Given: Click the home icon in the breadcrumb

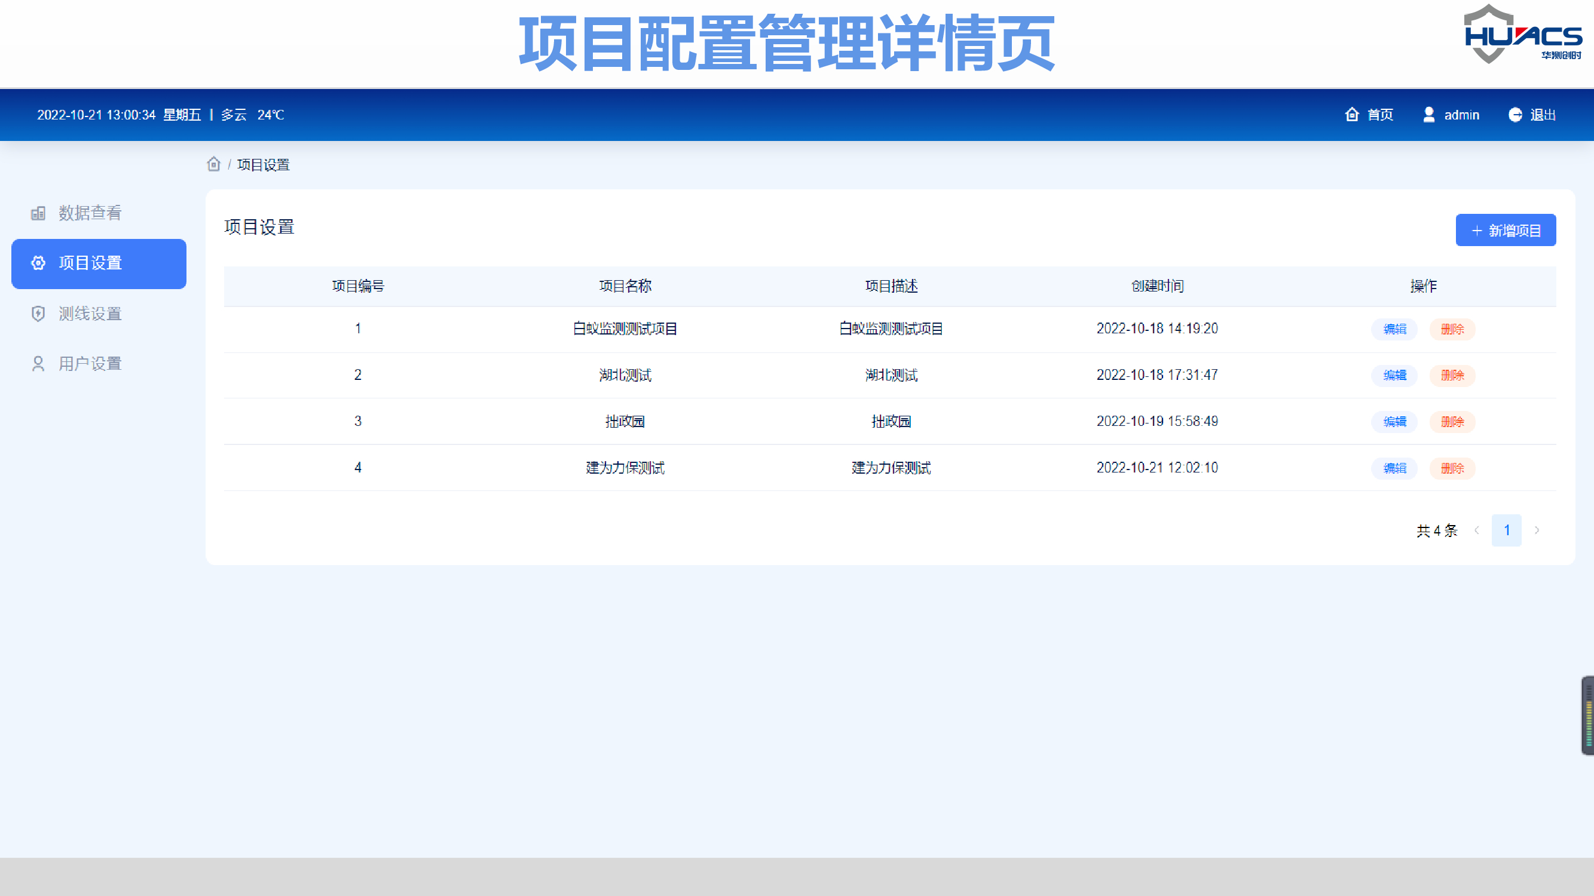Looking at the screenshot, I should coord(213,164).
